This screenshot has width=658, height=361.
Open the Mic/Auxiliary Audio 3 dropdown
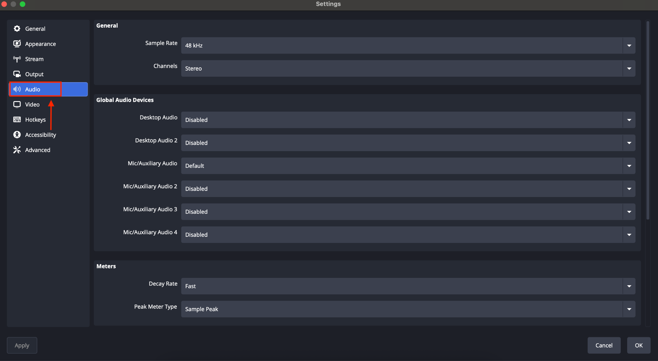pyautogui.click(x=408, y=212)
